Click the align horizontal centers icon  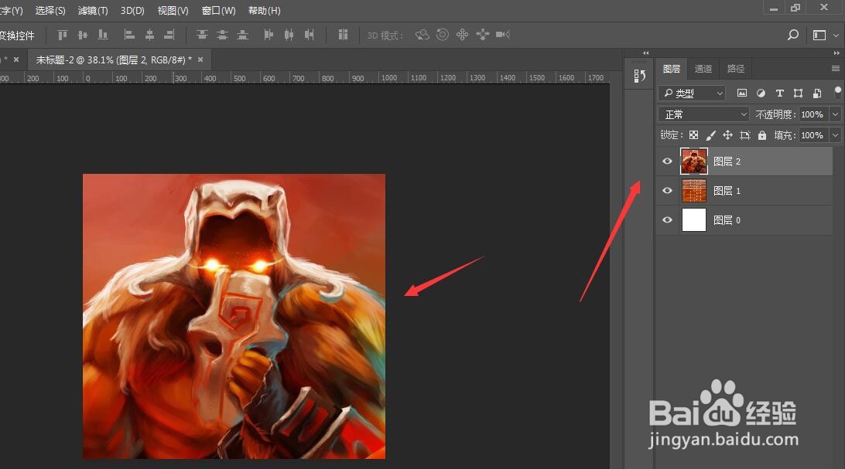coord(149,35)
